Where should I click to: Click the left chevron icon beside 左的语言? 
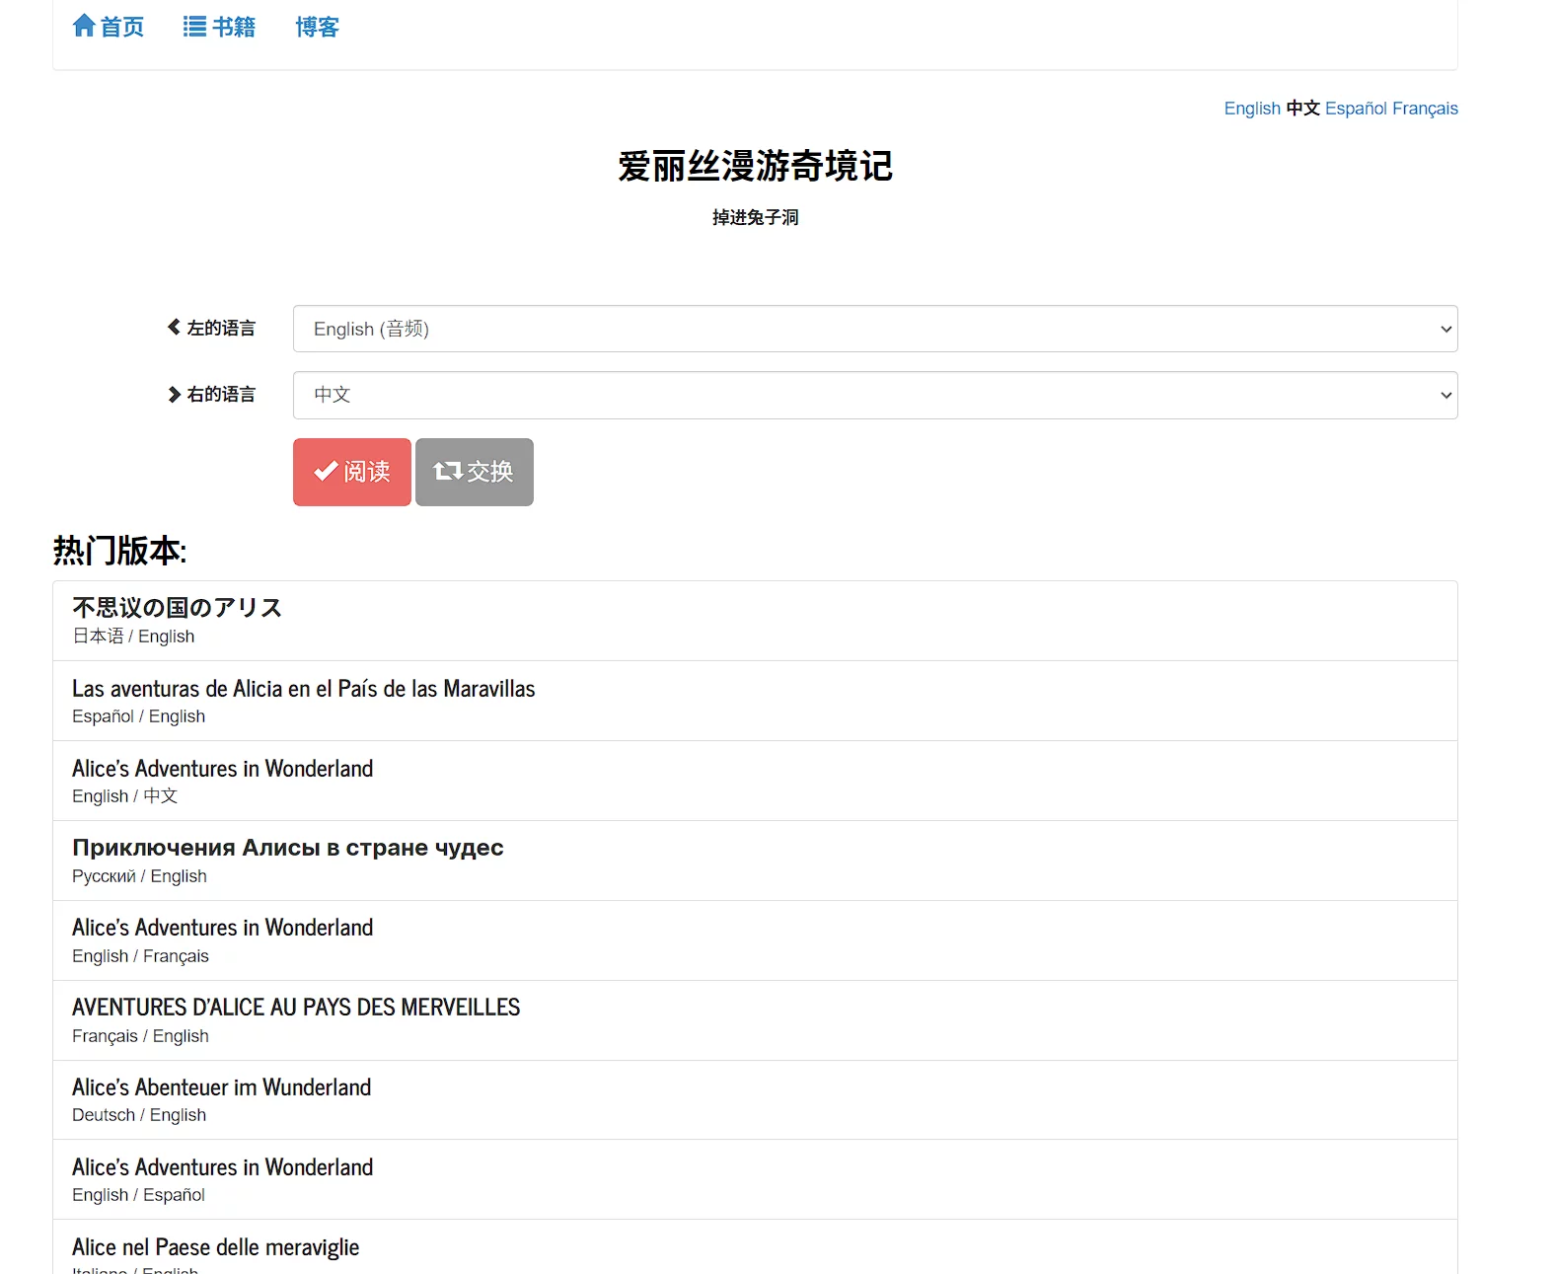174,327
